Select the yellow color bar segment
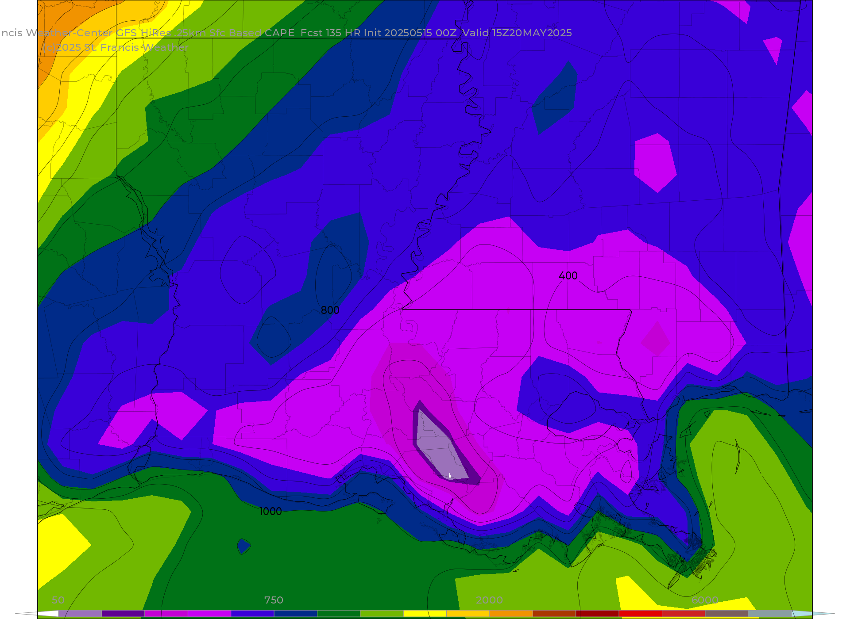850x619 pixels. [x=425, y=614]
